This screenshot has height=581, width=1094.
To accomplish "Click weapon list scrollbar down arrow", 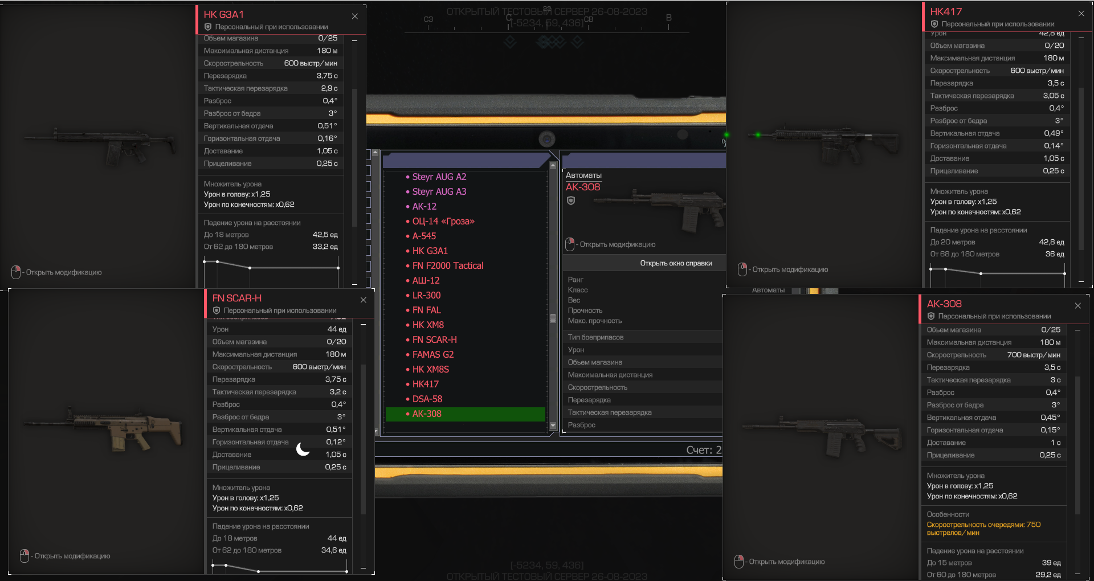I will coord(553,425).
